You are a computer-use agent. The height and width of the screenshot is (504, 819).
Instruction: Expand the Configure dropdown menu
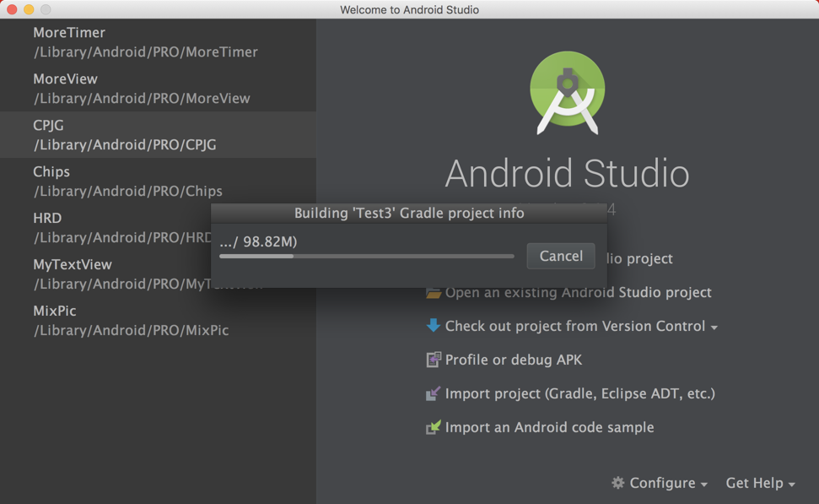tap(669, 483)
